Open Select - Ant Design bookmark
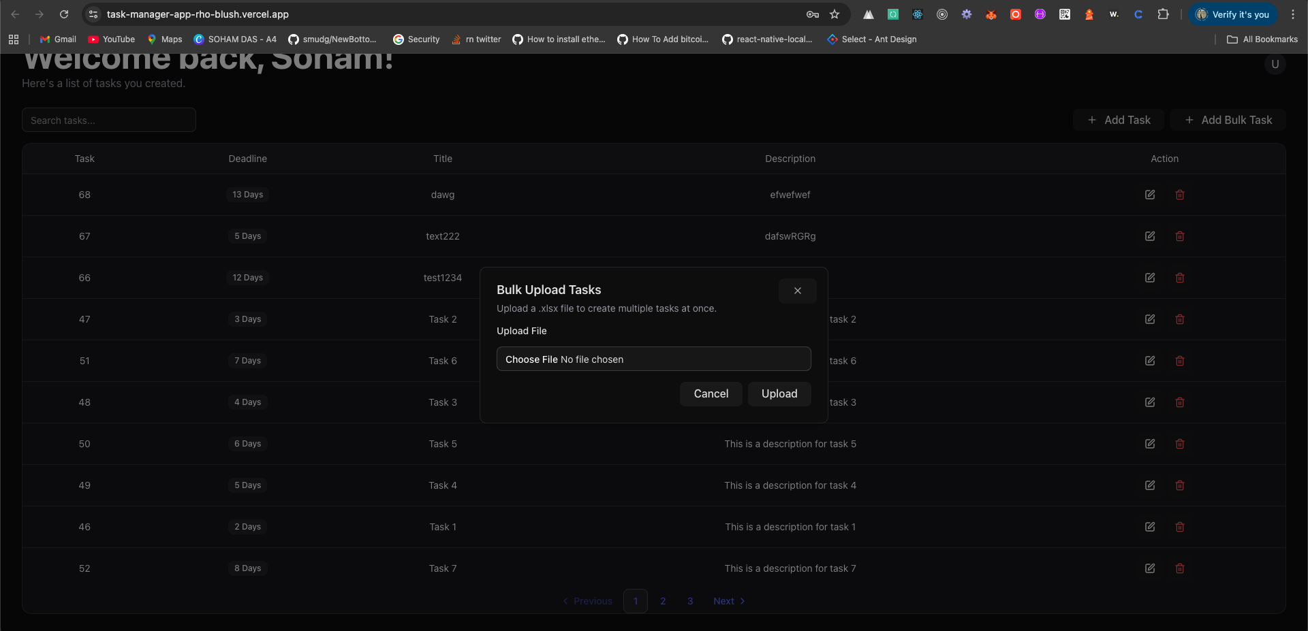The image size is (1308, 631). click(x=872, y=39)
